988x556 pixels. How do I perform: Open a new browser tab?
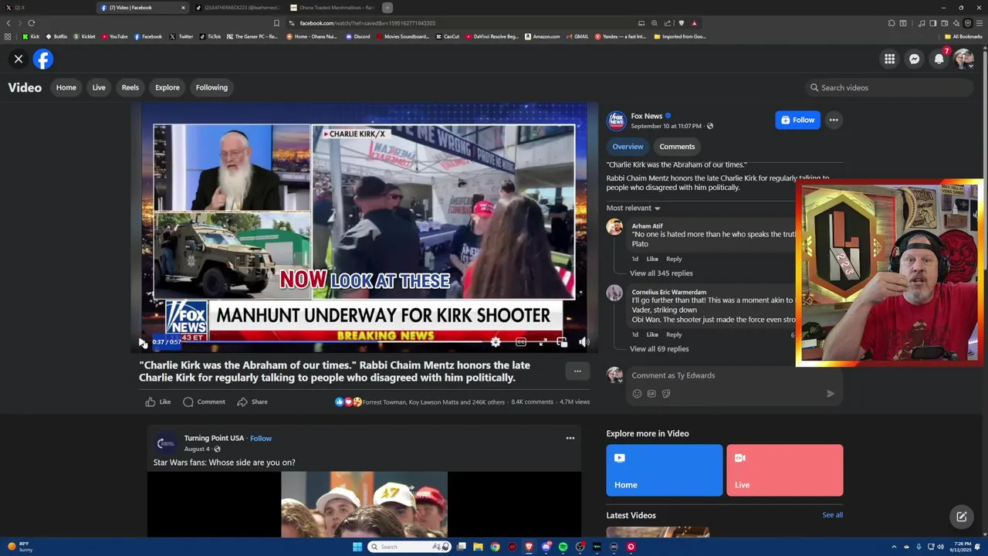pos(387,8)
